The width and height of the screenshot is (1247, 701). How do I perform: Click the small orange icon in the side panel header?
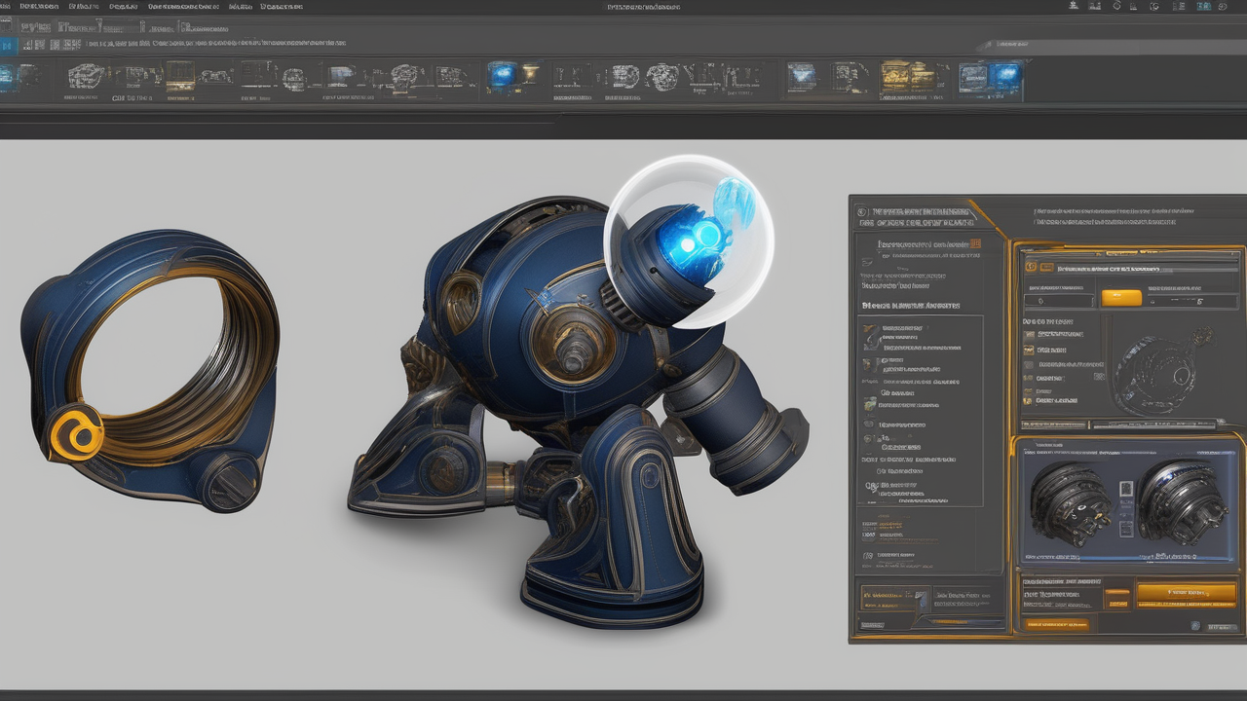click(975, 244)
